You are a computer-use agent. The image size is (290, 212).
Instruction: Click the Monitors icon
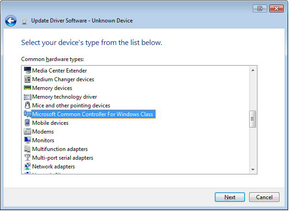coord(28,140)
